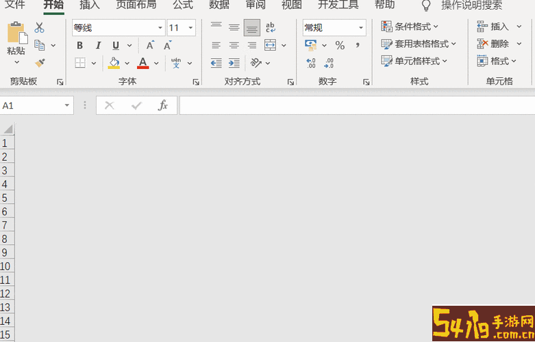Click the accounting number format icon
Viewport: 535px width, 342px height.
click(311, 45)
